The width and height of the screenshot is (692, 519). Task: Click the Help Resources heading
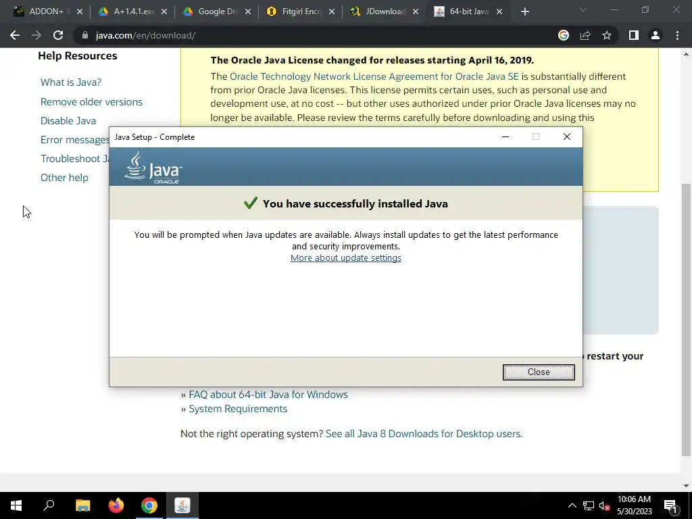(77, 56)
